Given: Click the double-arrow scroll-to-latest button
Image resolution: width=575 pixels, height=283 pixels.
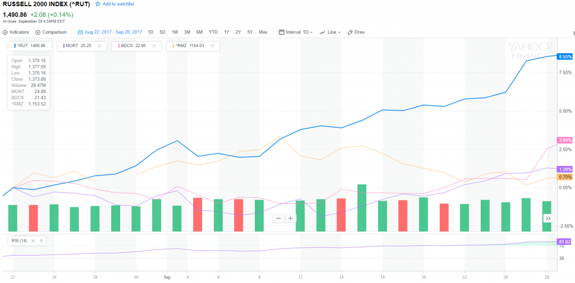Looking at the screenshot, I should click(547, 218).
